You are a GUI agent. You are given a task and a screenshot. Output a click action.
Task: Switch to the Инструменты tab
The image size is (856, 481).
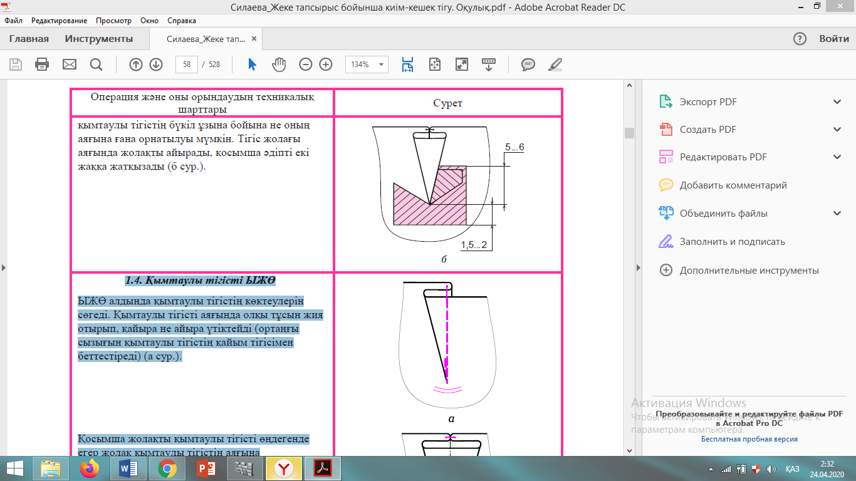click(x=99, y=39)
